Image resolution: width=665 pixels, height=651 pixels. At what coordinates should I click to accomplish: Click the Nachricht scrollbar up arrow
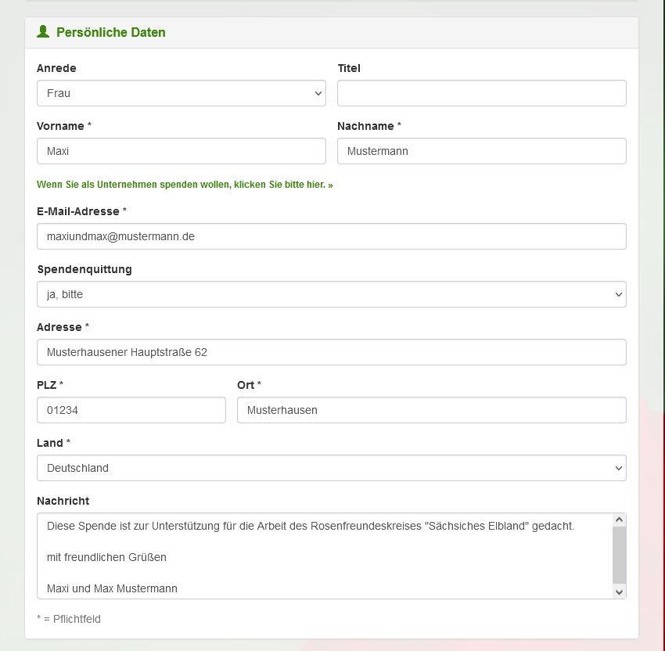619,520
